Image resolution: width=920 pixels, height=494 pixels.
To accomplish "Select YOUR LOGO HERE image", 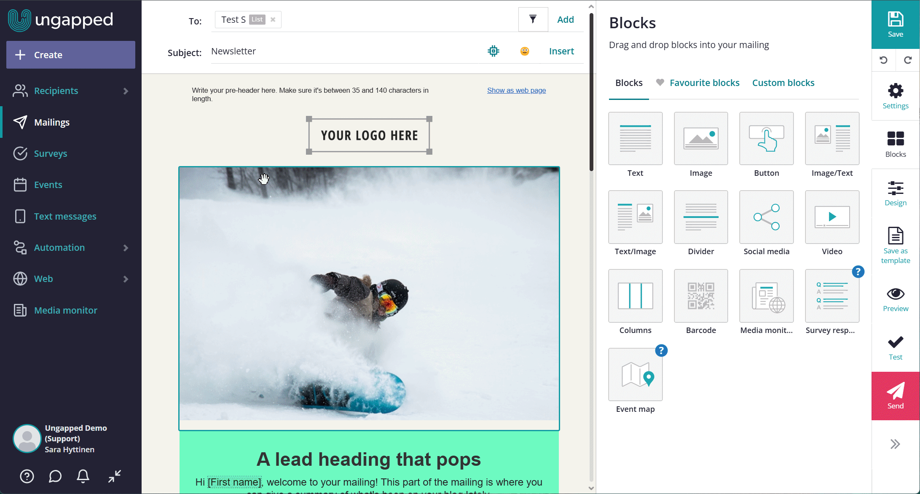I will [369, 135].
